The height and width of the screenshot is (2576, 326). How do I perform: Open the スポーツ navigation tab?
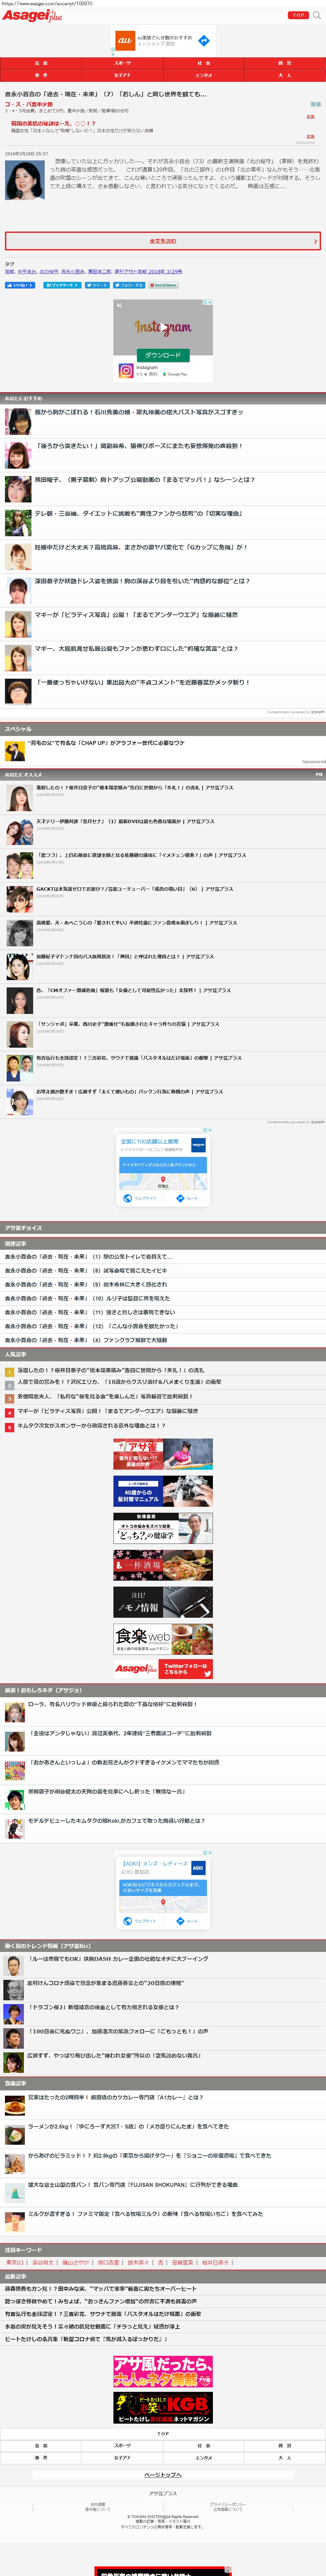tap(122, 63)
